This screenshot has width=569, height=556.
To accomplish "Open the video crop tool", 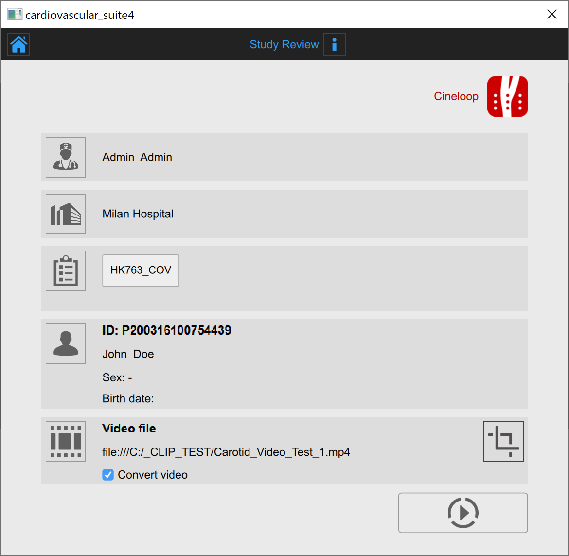I will (x=503, y=442).
